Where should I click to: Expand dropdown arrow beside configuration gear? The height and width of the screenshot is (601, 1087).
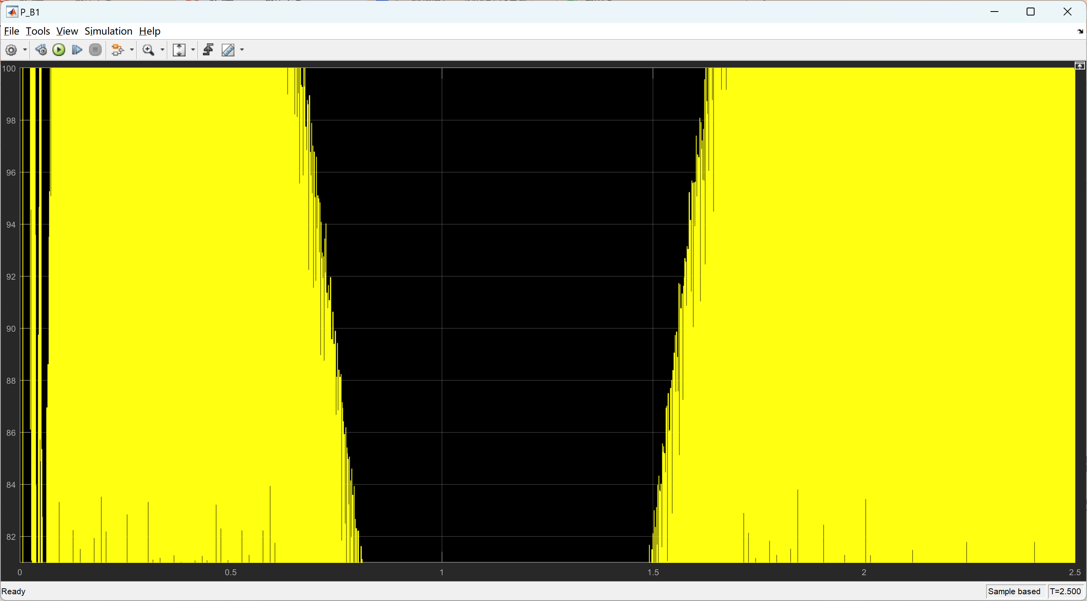(25, 50)
